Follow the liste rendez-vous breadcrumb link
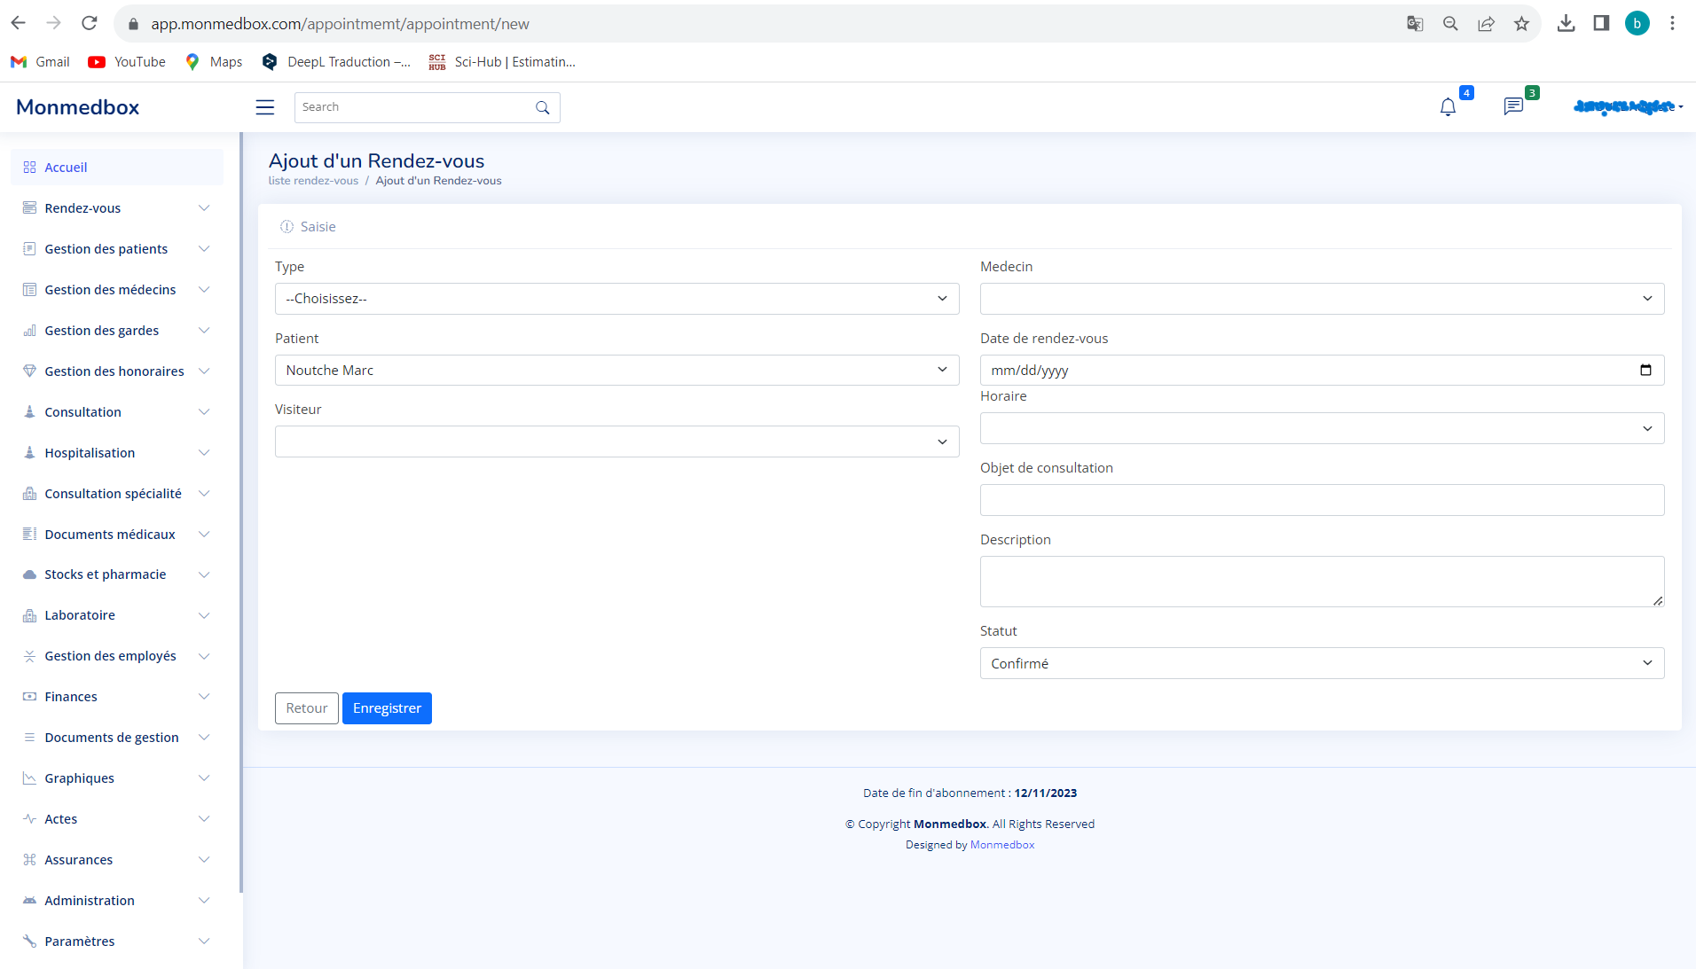 click(313, 181)
